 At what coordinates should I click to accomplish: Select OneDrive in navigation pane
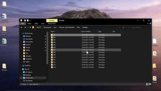(x=27, y=65)
